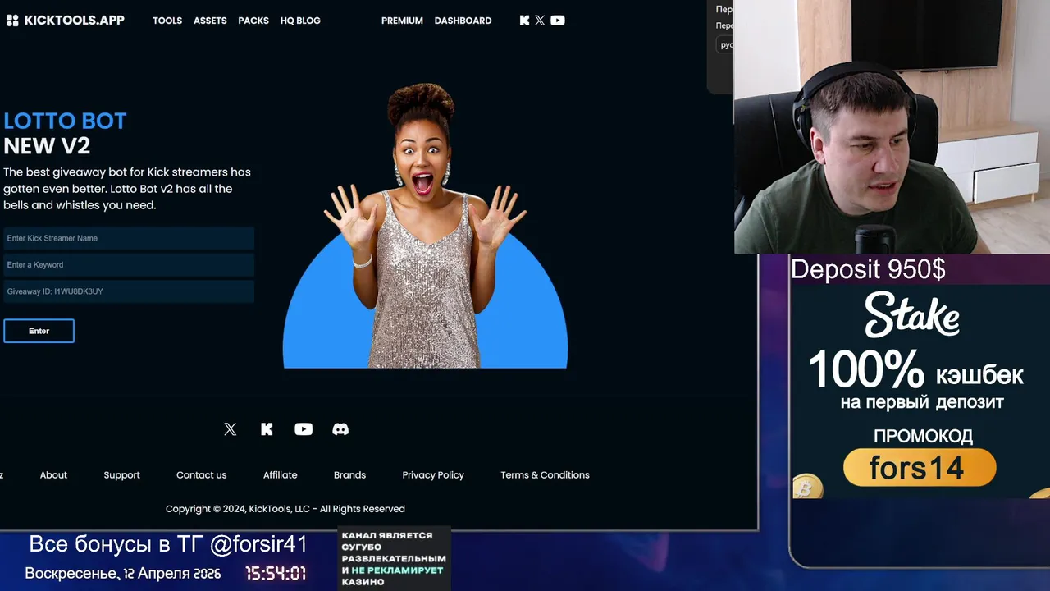Open X (Twitter) icon in footer
Screen dimensions: 1050x591
tap(231, 429)
